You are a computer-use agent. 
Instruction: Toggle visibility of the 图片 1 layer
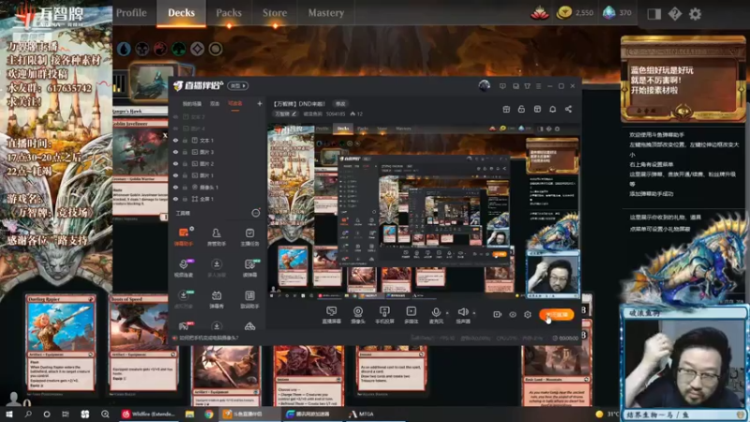coord(175,175)
